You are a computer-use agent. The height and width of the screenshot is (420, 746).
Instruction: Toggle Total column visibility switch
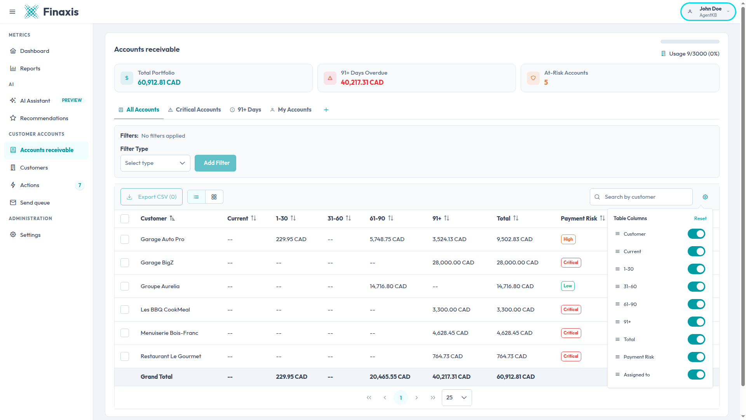696,339
